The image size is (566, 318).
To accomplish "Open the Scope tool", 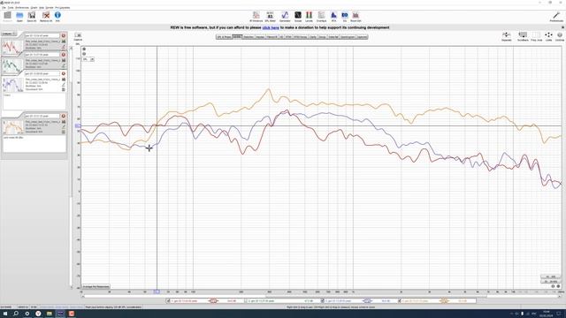I will 298,16.
